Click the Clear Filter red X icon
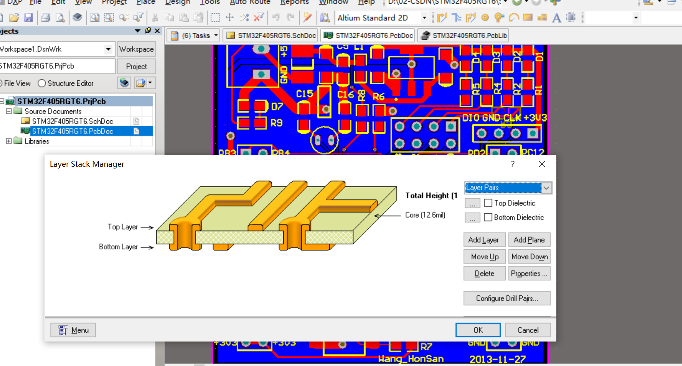Viewport: 682px width, 366px height. (258, 17)
